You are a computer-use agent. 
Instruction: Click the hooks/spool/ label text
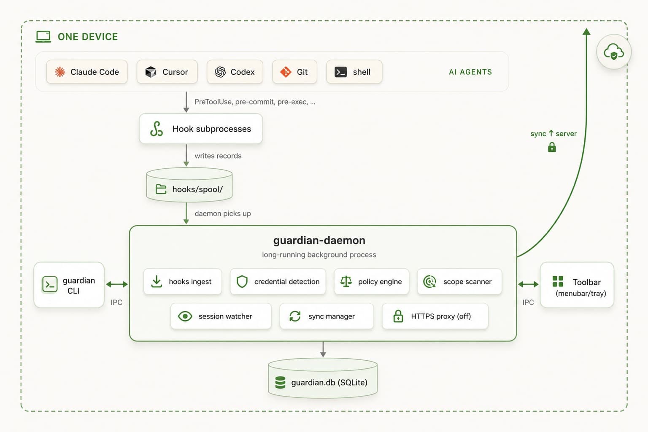click(x=197, y=189)
